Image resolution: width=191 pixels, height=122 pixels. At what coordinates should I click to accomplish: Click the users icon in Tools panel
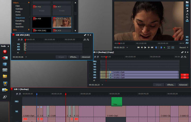coord(5,97)
